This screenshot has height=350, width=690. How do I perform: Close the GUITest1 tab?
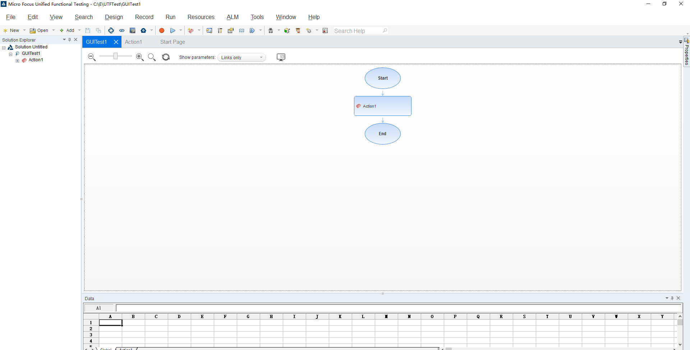point(116,42)
